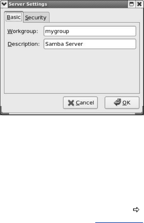Focus the Description text field
The width and height of the screenshot is (144, 223).
tap(90, 44)
